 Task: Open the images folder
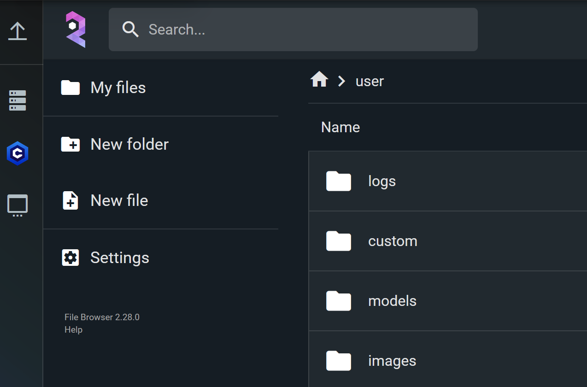pos(392,361)
